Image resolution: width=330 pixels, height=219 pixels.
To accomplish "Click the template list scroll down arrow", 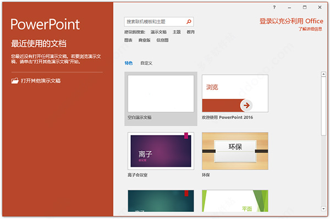I will click(x=323, y=209).
